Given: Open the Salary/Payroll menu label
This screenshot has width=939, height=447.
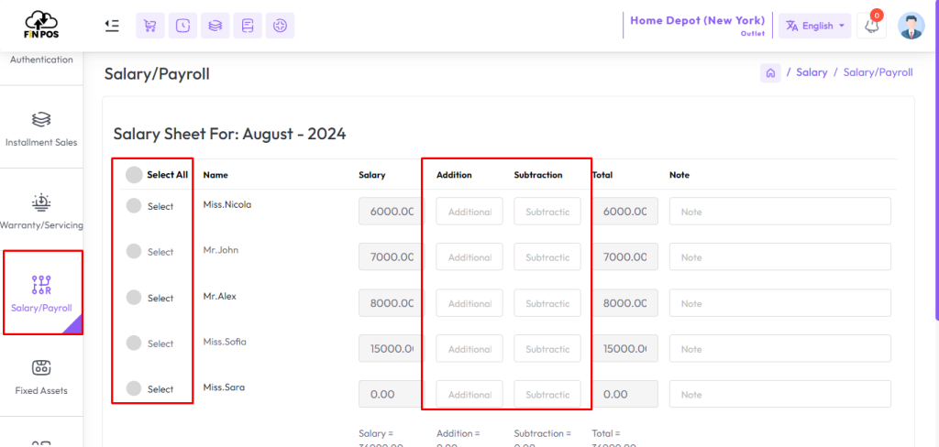Looking at the screenshot, I should [41, 309].
